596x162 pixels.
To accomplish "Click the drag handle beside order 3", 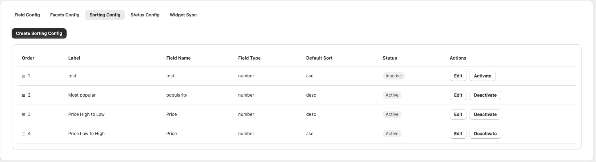I will [23, 115].
